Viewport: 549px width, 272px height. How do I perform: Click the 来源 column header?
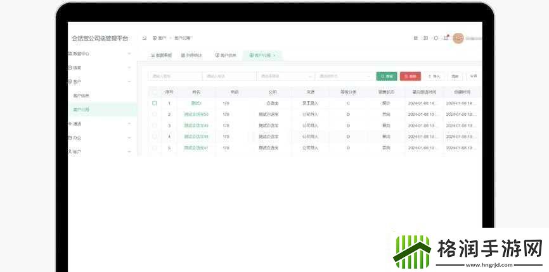click(x=310, y=92)
